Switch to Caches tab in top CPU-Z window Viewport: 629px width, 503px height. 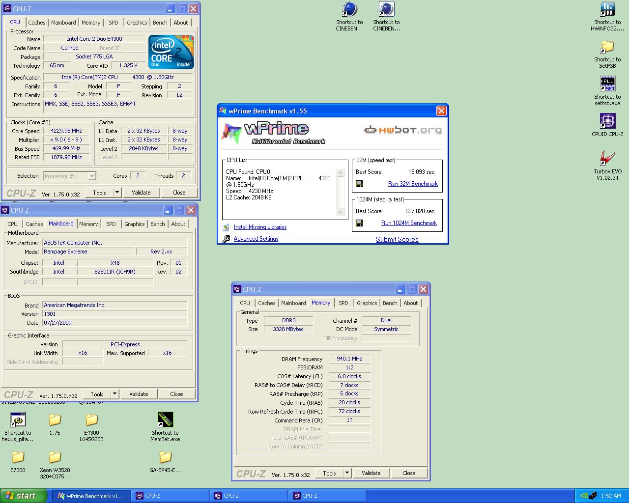pyautogui.click(x=36, y=23)
